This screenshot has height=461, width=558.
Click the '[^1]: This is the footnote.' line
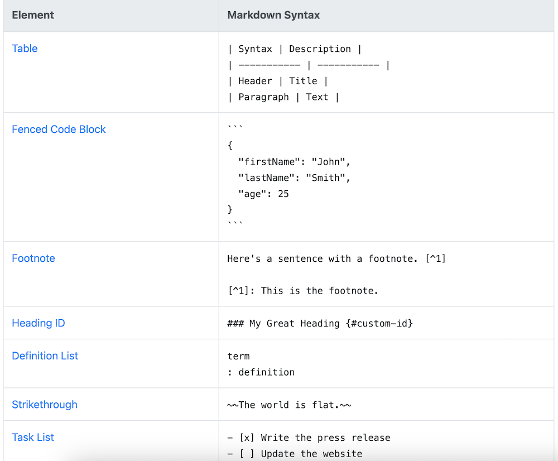tap(303, 291)
